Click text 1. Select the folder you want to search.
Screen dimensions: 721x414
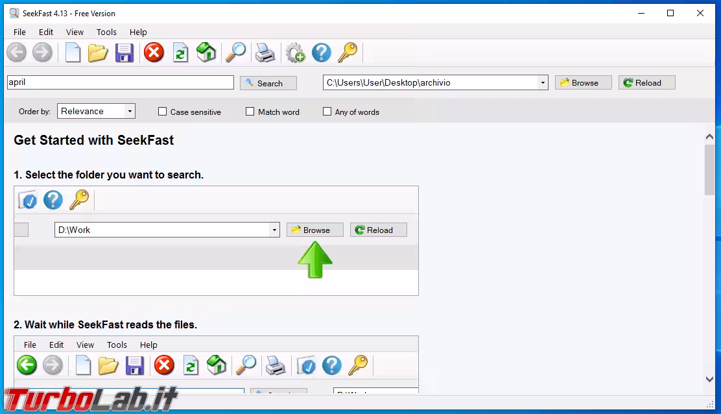(108, 175)
